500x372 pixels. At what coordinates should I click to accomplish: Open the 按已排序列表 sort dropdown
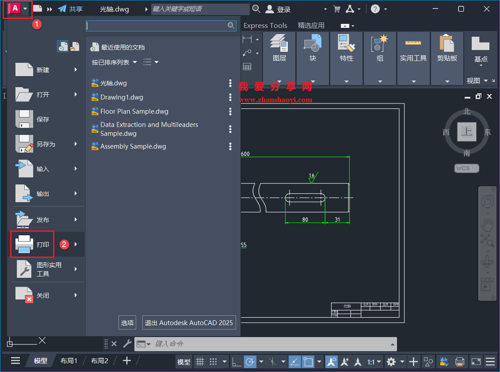pyautogui.click(x=115, y=62)
